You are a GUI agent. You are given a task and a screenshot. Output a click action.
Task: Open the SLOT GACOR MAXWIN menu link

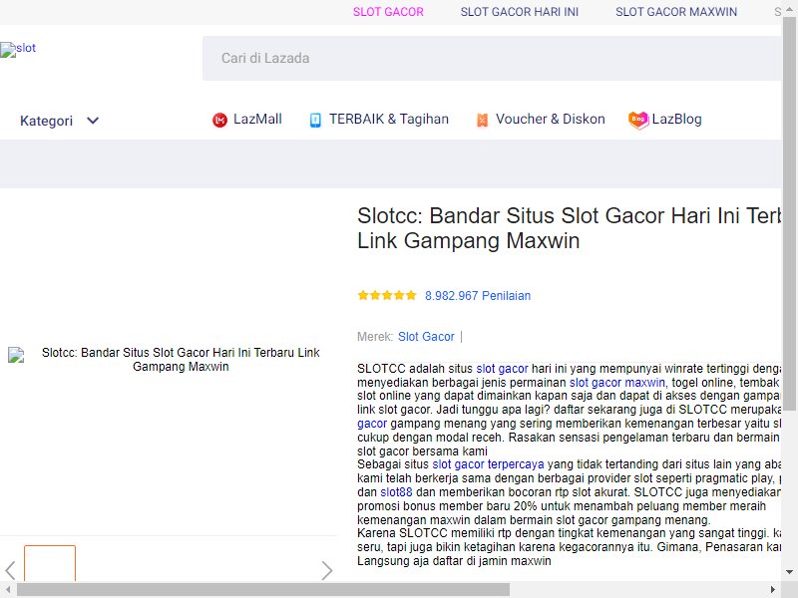pos(676,12)
